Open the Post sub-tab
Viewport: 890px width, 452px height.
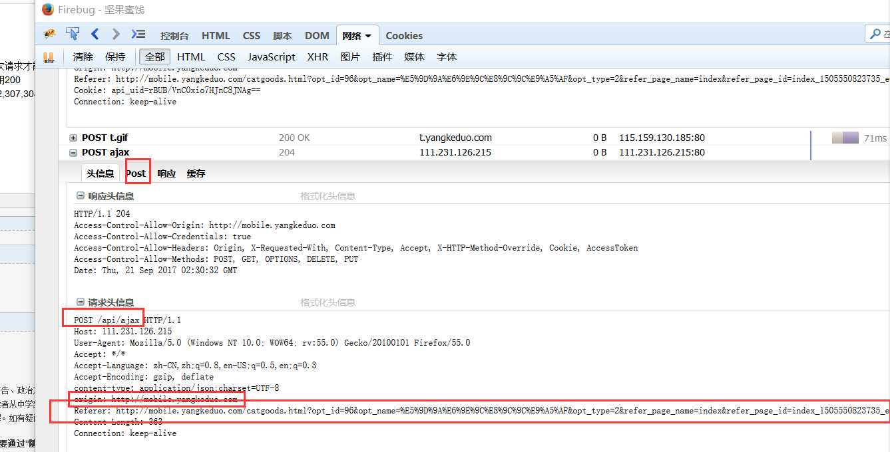click(136, 173)
